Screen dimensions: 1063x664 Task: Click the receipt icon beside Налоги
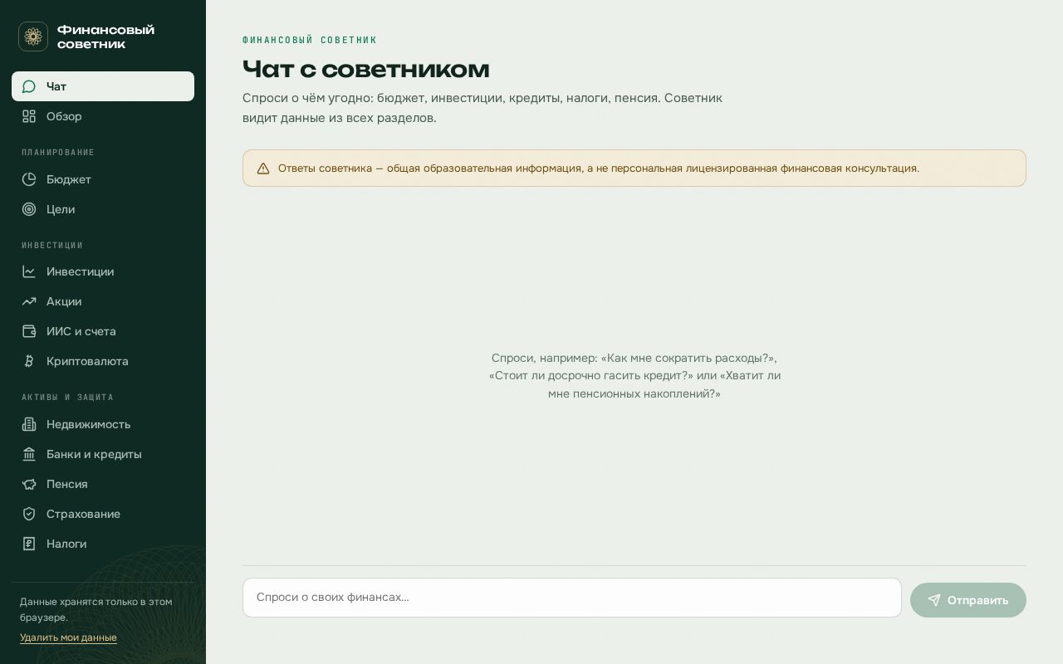(x=29, y=544)
